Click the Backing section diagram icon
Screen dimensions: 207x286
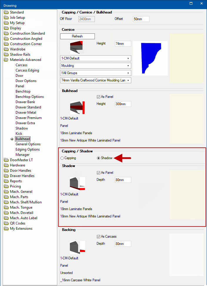78,247
